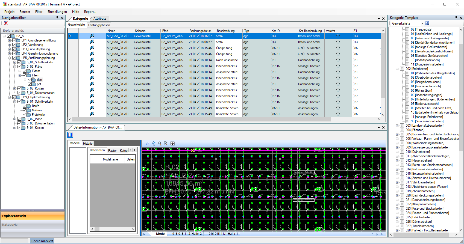Clear the navigation filter with the red X icon
464x244 pixels.
(x=6, y=23)
